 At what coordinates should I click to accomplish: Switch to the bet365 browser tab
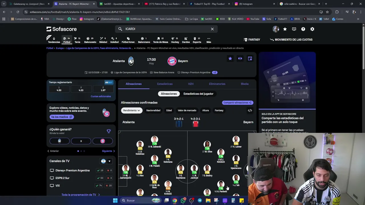[x=119, y=4]
